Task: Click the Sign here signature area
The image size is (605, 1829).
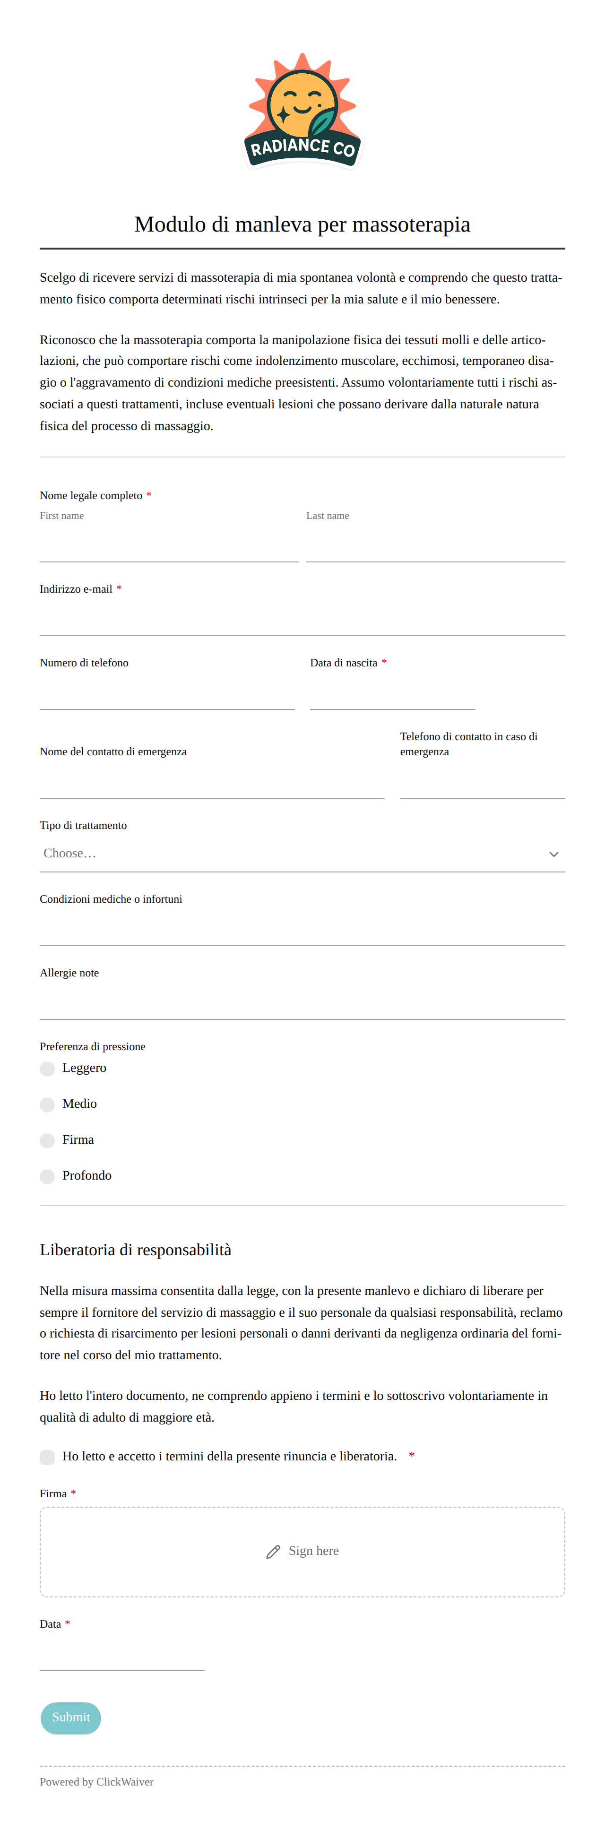Action: click(302, 1552)
